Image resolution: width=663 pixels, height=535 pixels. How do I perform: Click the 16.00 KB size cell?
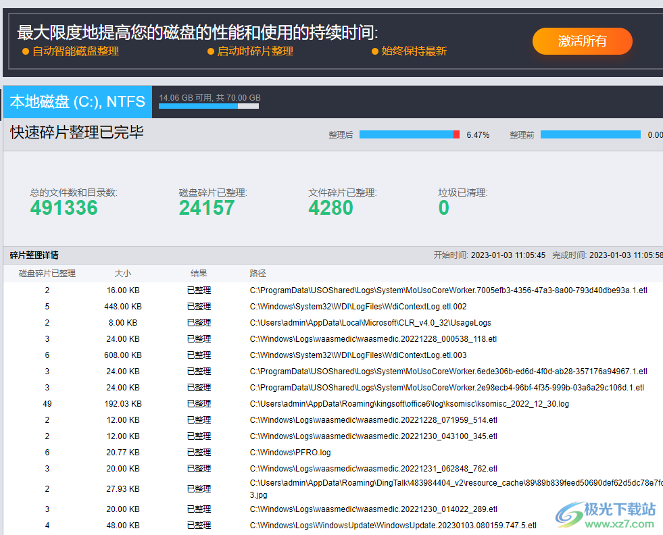123,290
